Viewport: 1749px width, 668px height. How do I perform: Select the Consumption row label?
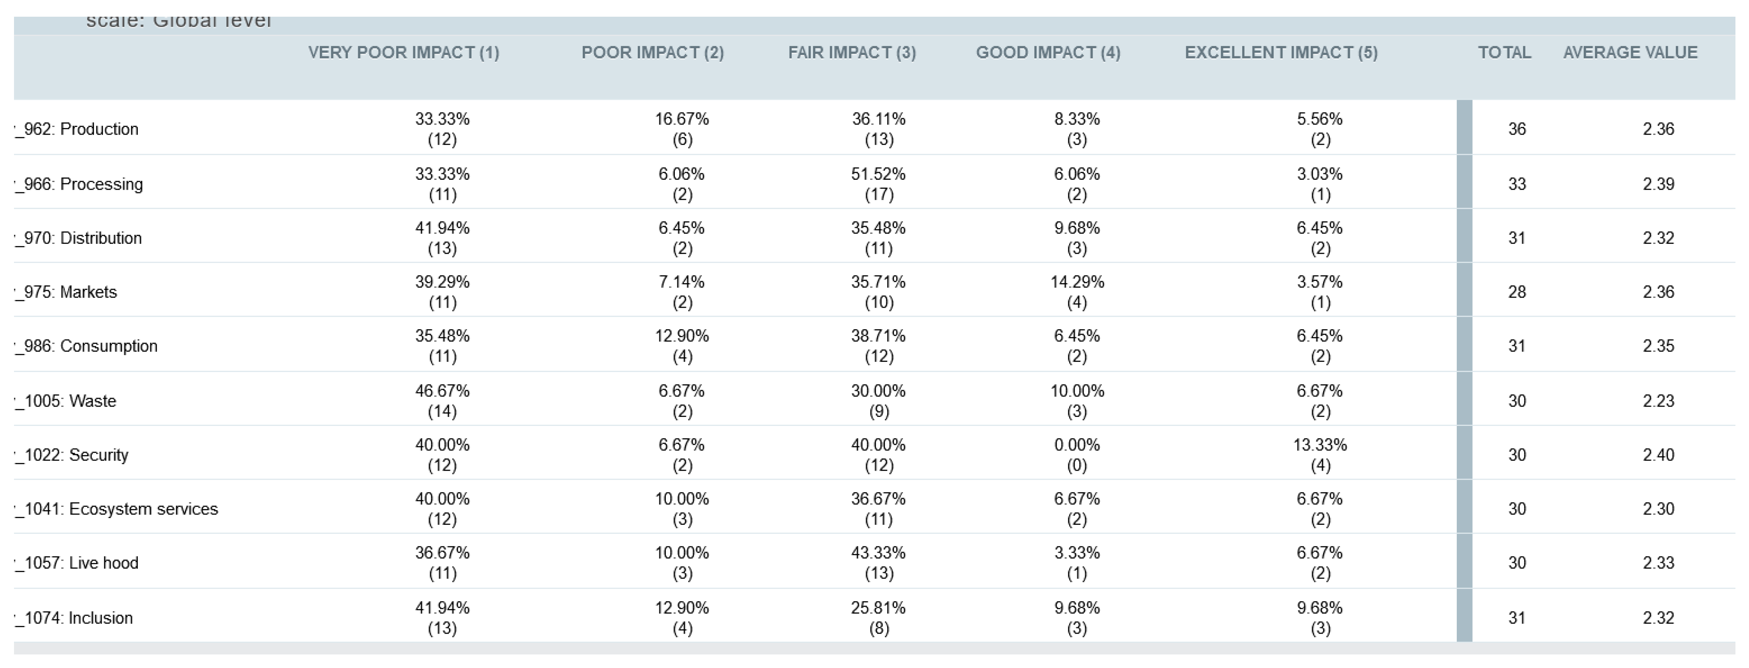point(87,346)
